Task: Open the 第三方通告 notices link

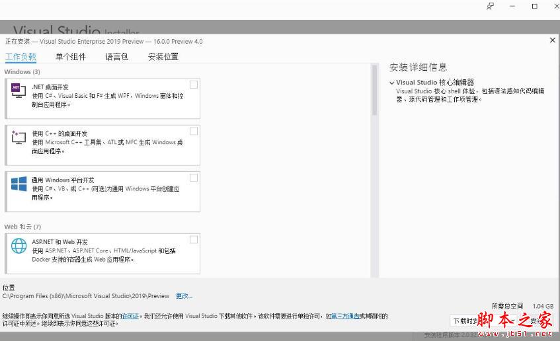Action: click(x=344, y=317)
